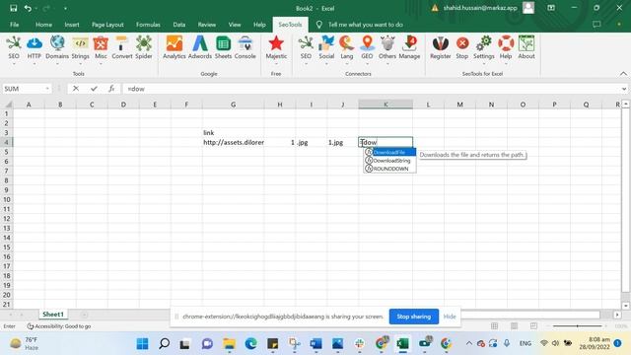Confirm the formula entry with checkmark
Screen dimensions: 631x355
[x=94, y=89]
